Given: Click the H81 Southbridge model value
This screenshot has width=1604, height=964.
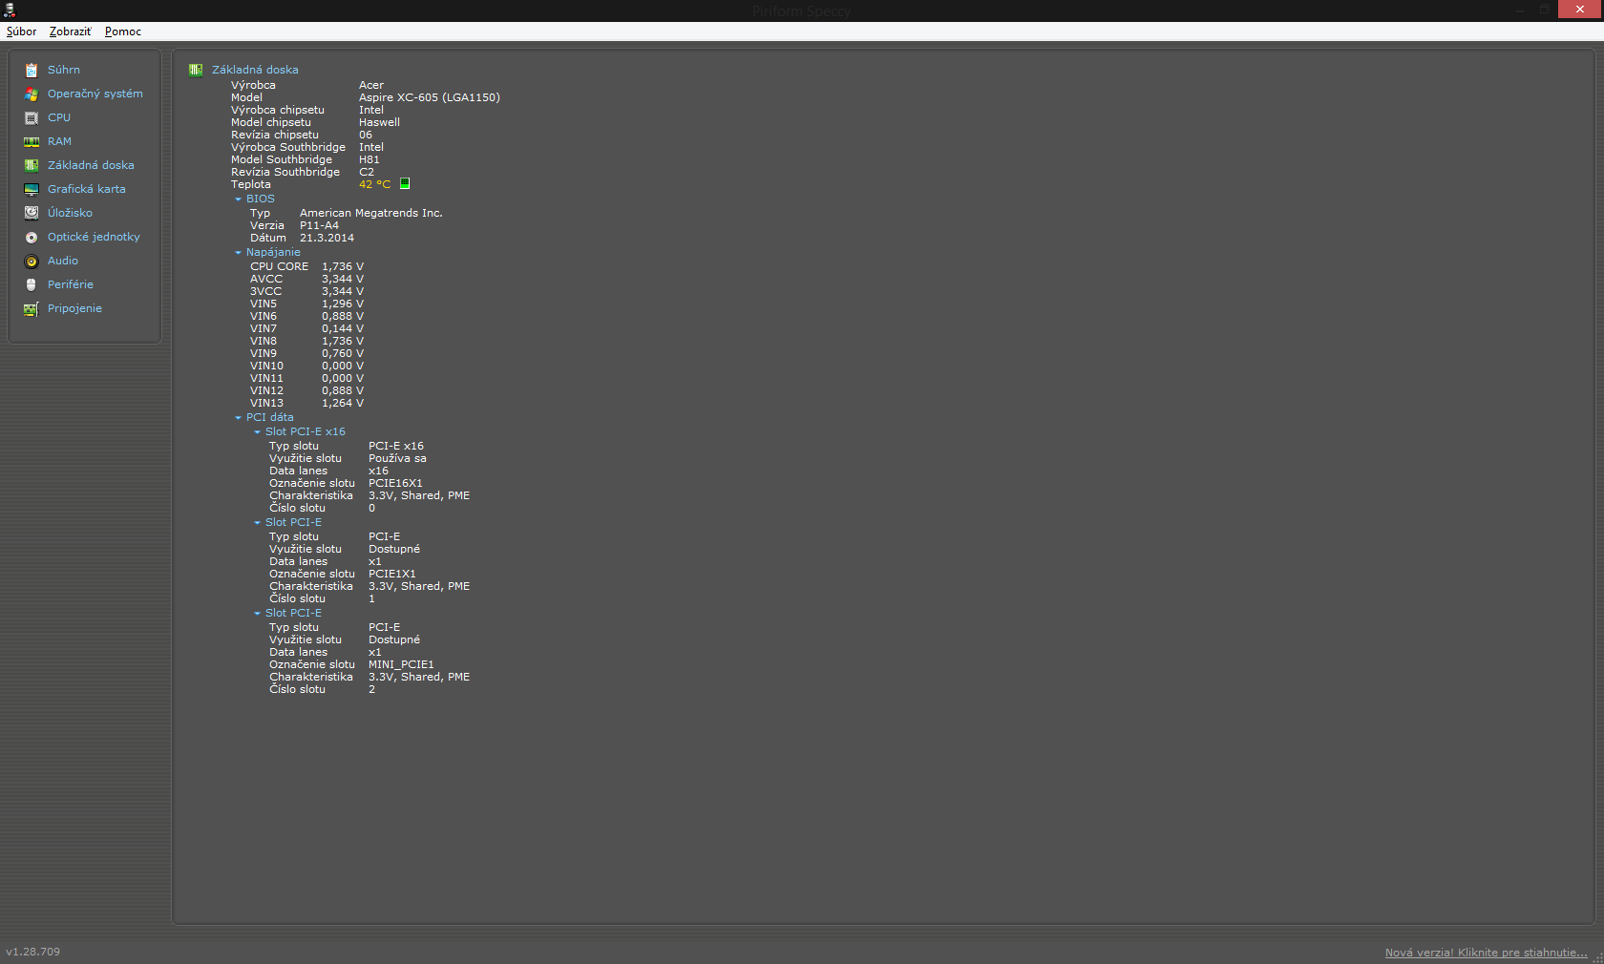Looking at the screenshot, I should tap(369, 159).
